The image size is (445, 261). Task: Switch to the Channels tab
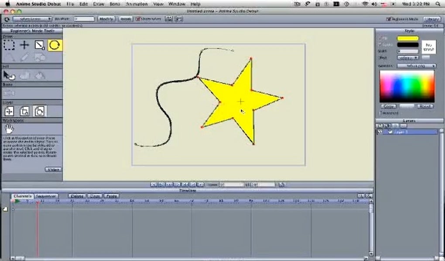coord(23,196)
